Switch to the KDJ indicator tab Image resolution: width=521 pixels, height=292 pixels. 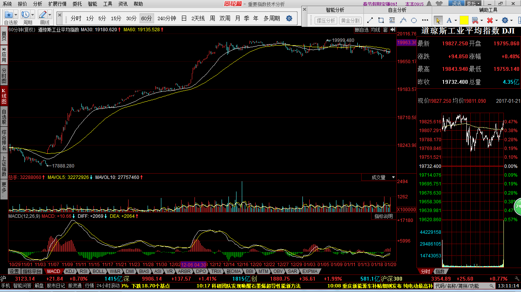click(70, 271)
